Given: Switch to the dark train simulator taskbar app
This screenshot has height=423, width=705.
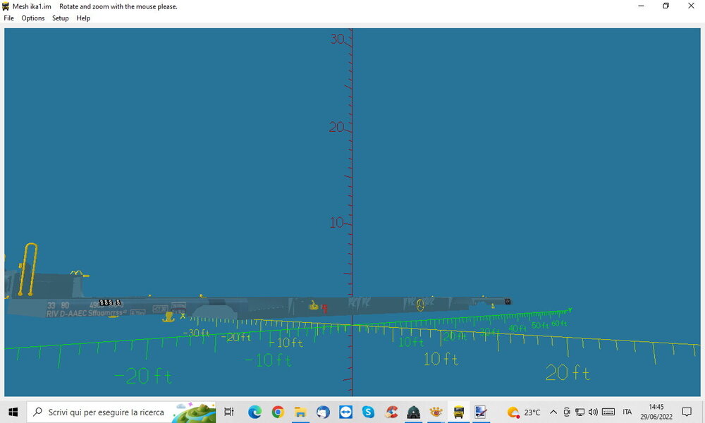Looking at the screenshot, I should coord(413,412).
